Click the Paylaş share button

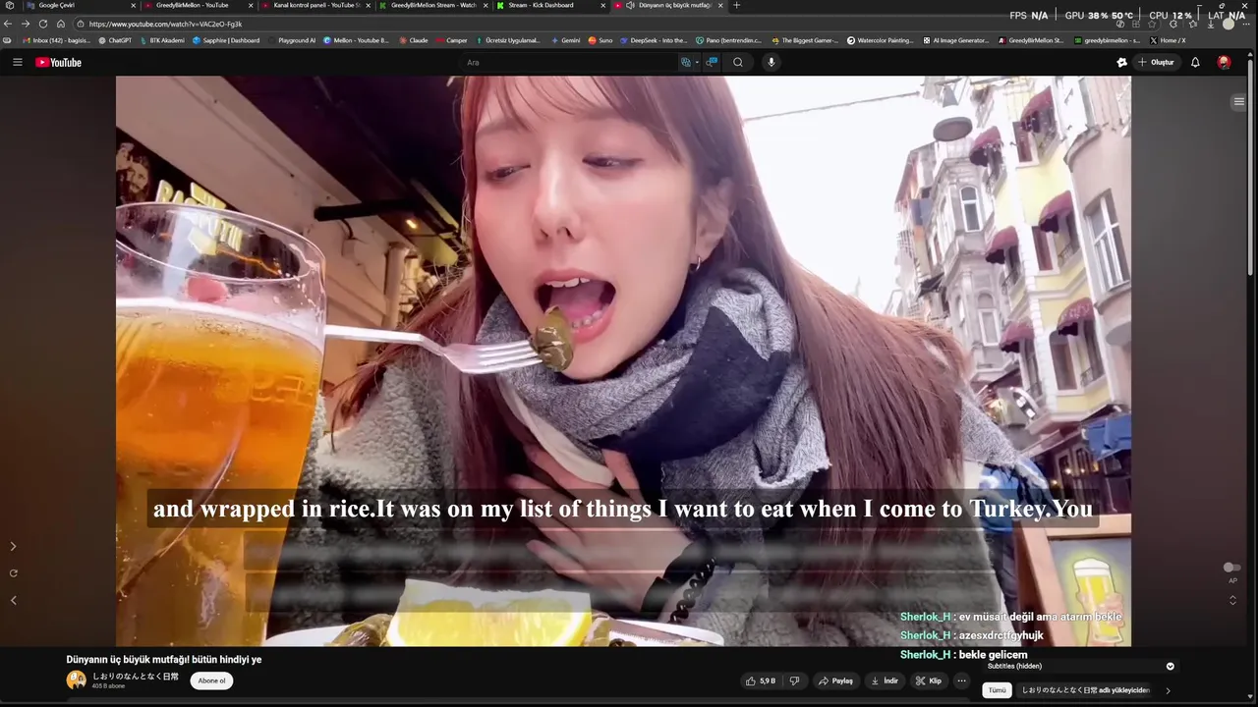click(x=836, y=680)
